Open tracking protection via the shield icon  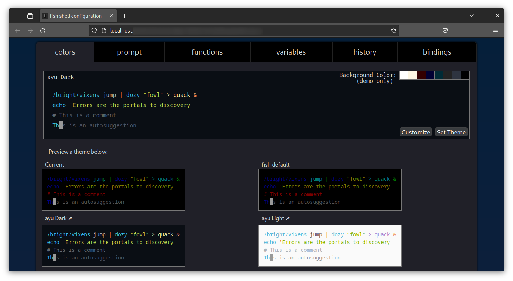[94, 30]
